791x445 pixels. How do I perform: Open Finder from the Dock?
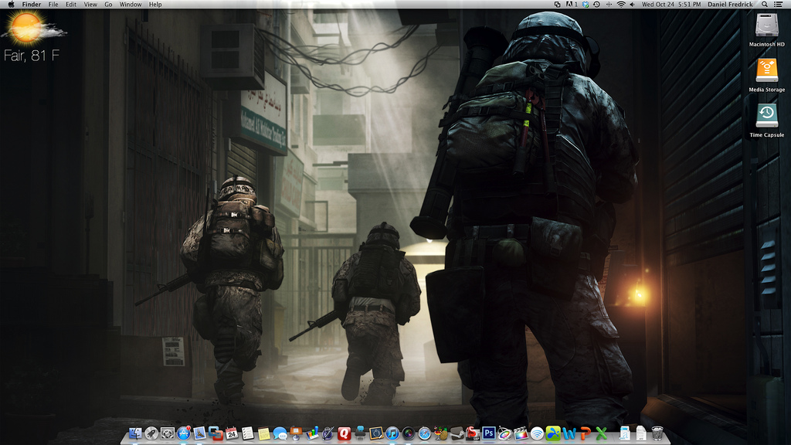tap(135, 433)
